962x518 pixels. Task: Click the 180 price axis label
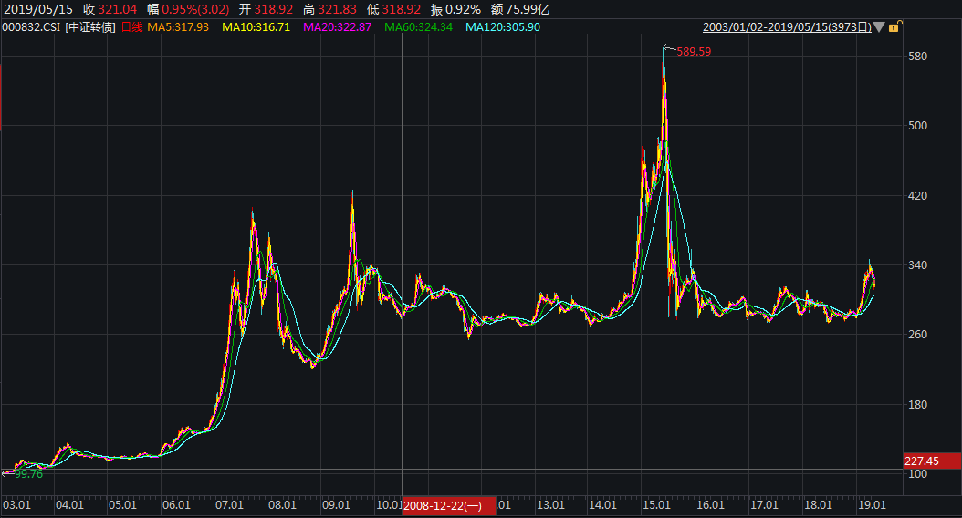pyautogui.click(x=918, y=405)
